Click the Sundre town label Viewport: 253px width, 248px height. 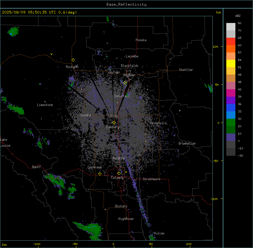pos(86,115)
